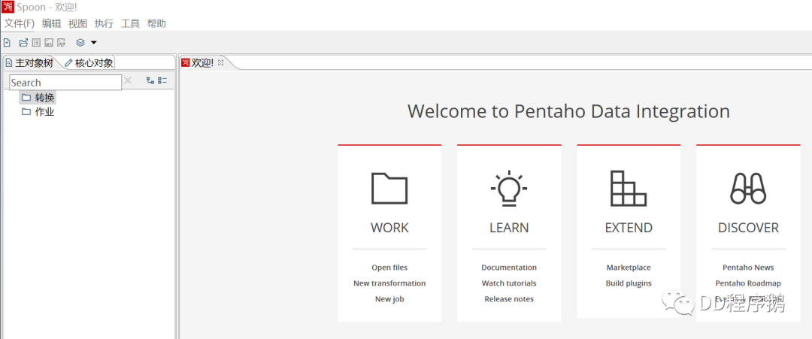
Task: Click the Save As toolbar icon
Action: tap(61, 42)
